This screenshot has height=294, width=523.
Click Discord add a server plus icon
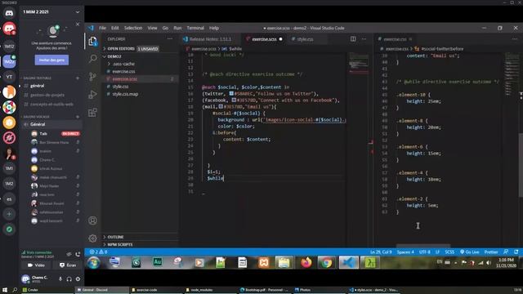point(9,214)
